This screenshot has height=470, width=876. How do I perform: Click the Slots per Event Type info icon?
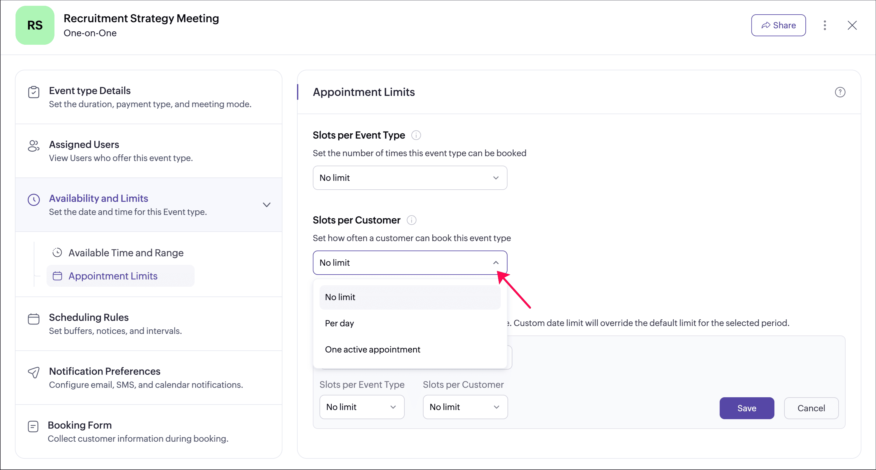[x=416, y=135]
